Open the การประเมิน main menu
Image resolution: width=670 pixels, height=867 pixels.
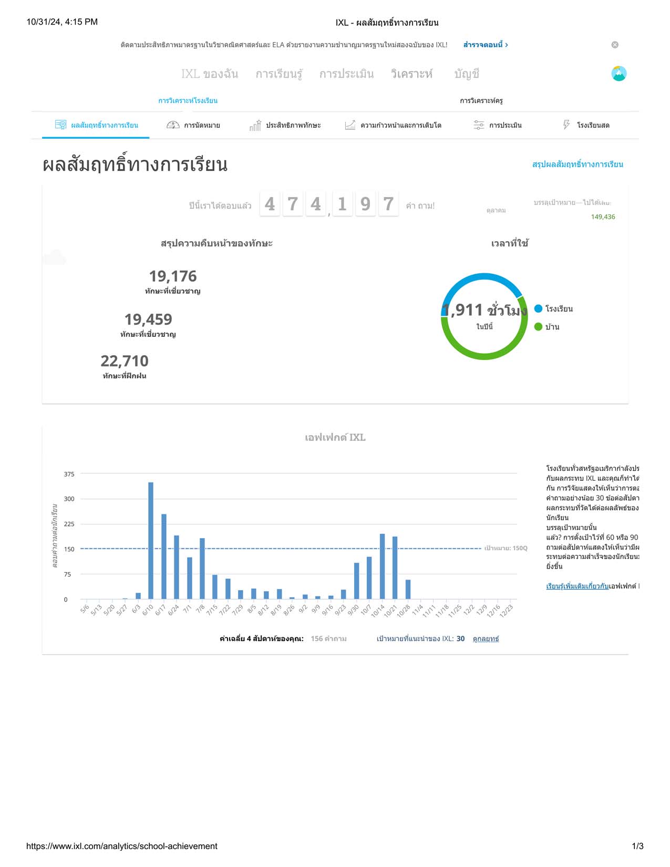[346, 74]
